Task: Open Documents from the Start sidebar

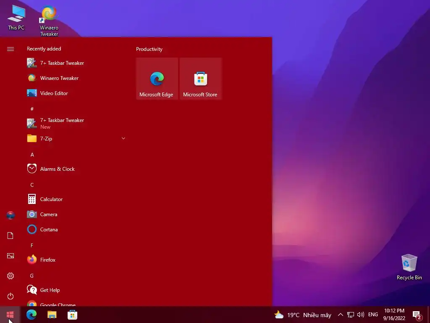Action: (10, 236)
